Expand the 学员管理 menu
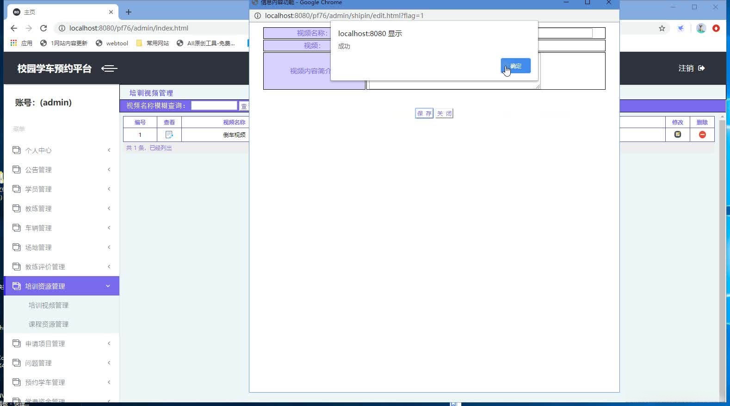Viewport: 730px width, 406px height. point(62,189)
